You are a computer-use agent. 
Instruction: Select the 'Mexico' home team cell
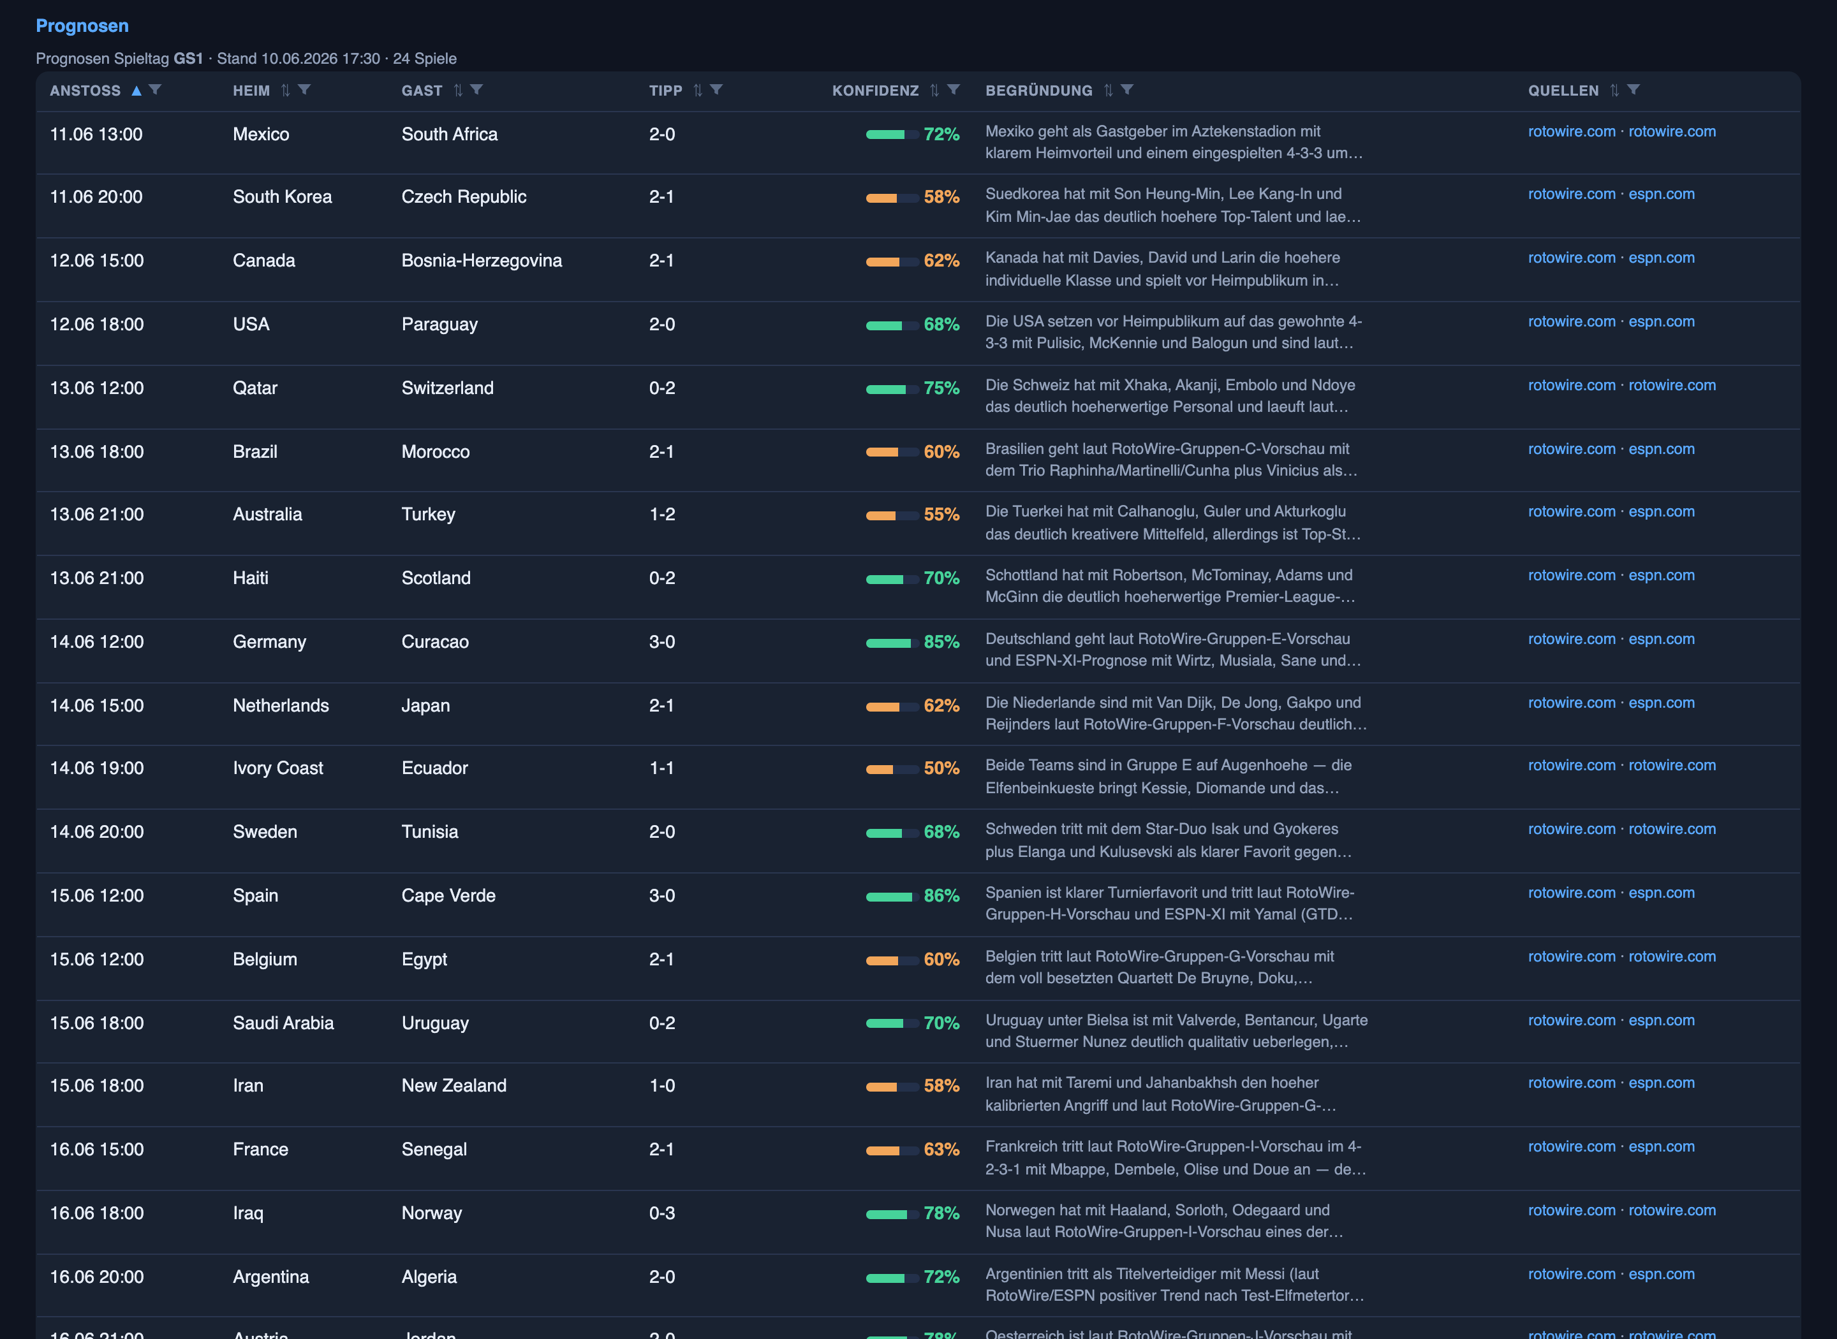[x=260, y=135]
